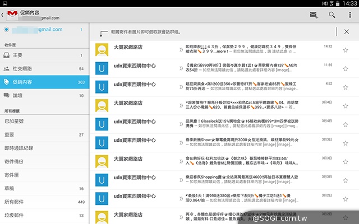This screenshot has width=359, height=224.
Task: Select U avatar of the 4:52 mail
Action: 102,87
